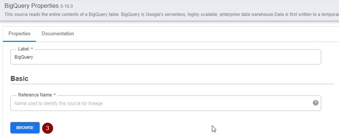Click into the Reference Name input field
The width and height of the screenshot is (339, 138).
[x=166, y=103]
